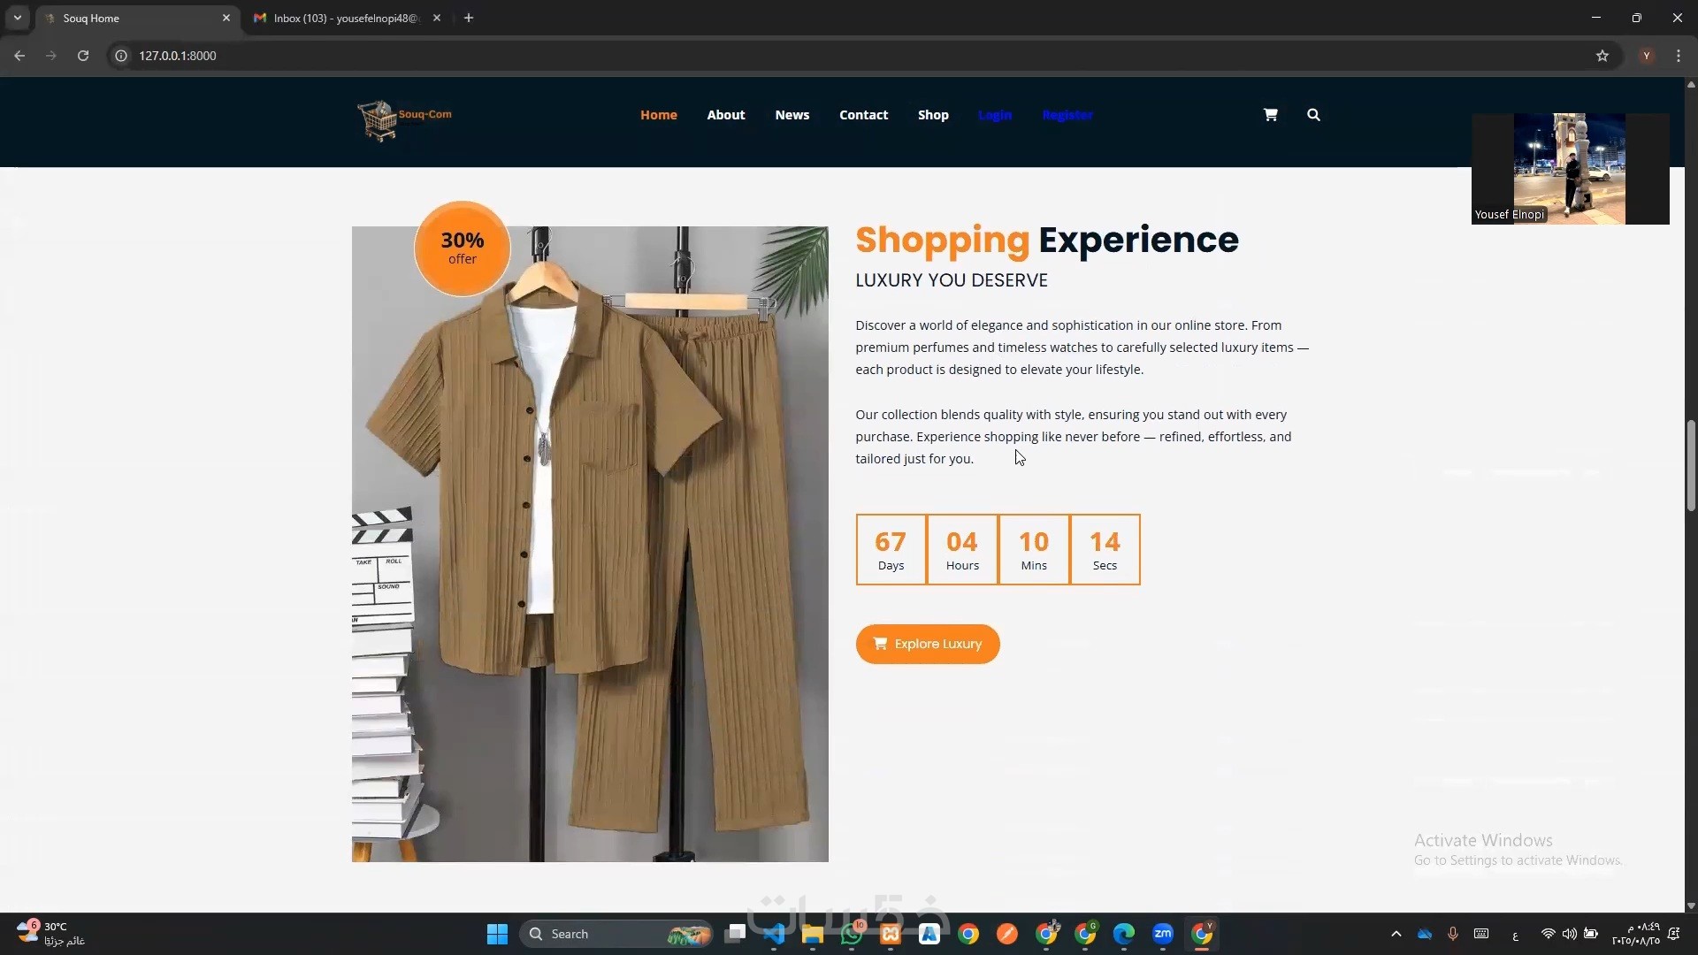1698x955 pixels.
Task: Open Visual Studio Code from taskbar
Action: 774,934
